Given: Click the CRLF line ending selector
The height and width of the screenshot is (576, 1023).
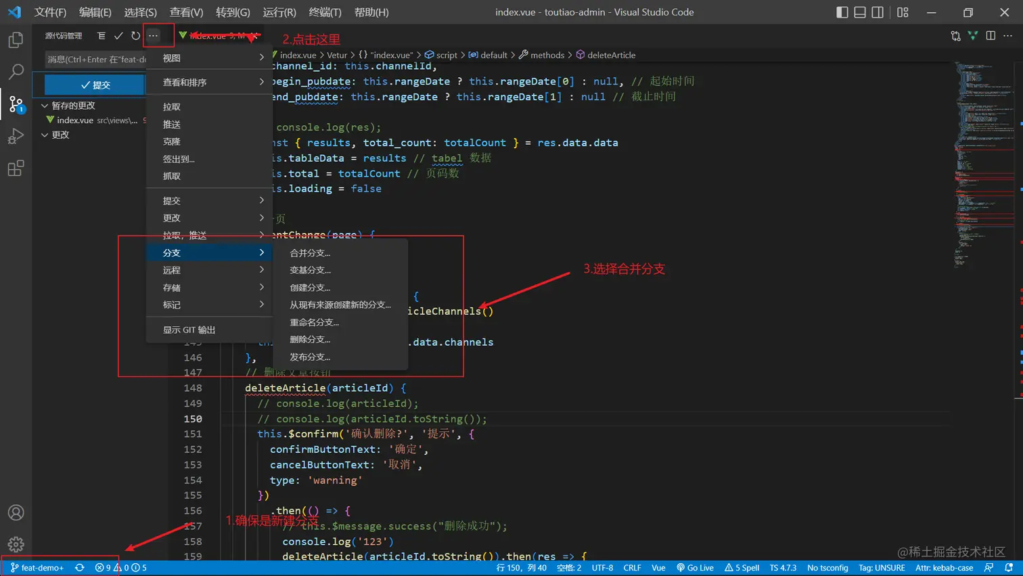Looking at the screenshot, I should tap(632, 568).
